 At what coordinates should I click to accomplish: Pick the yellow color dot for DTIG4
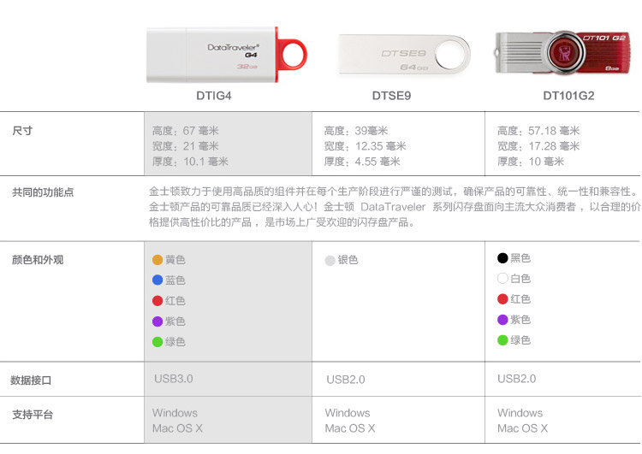click(x=158, y=260)
